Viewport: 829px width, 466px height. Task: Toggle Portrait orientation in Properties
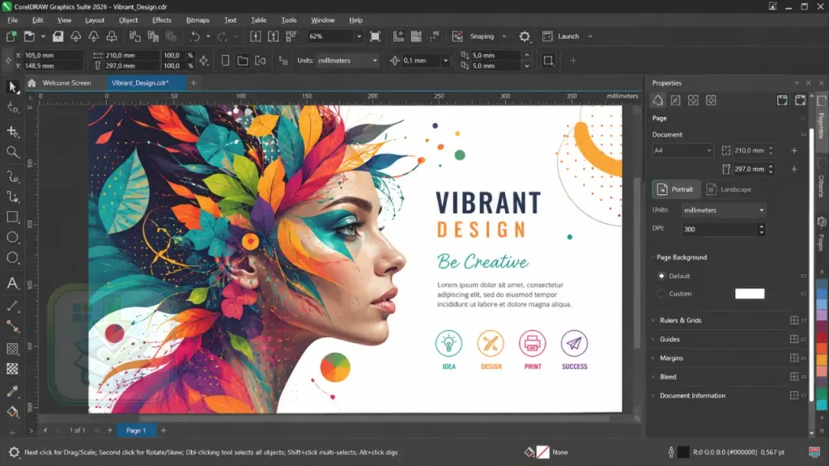tap(676, 189)
